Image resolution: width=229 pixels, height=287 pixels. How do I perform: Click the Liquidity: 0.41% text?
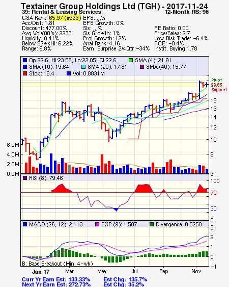coord(40,38)
